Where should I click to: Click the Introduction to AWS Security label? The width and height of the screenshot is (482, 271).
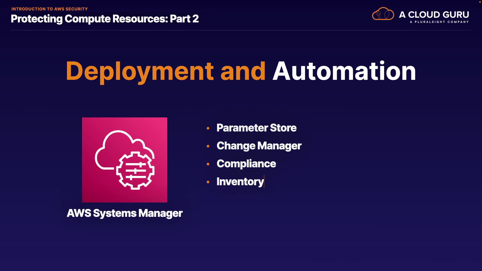click(49, 9)
